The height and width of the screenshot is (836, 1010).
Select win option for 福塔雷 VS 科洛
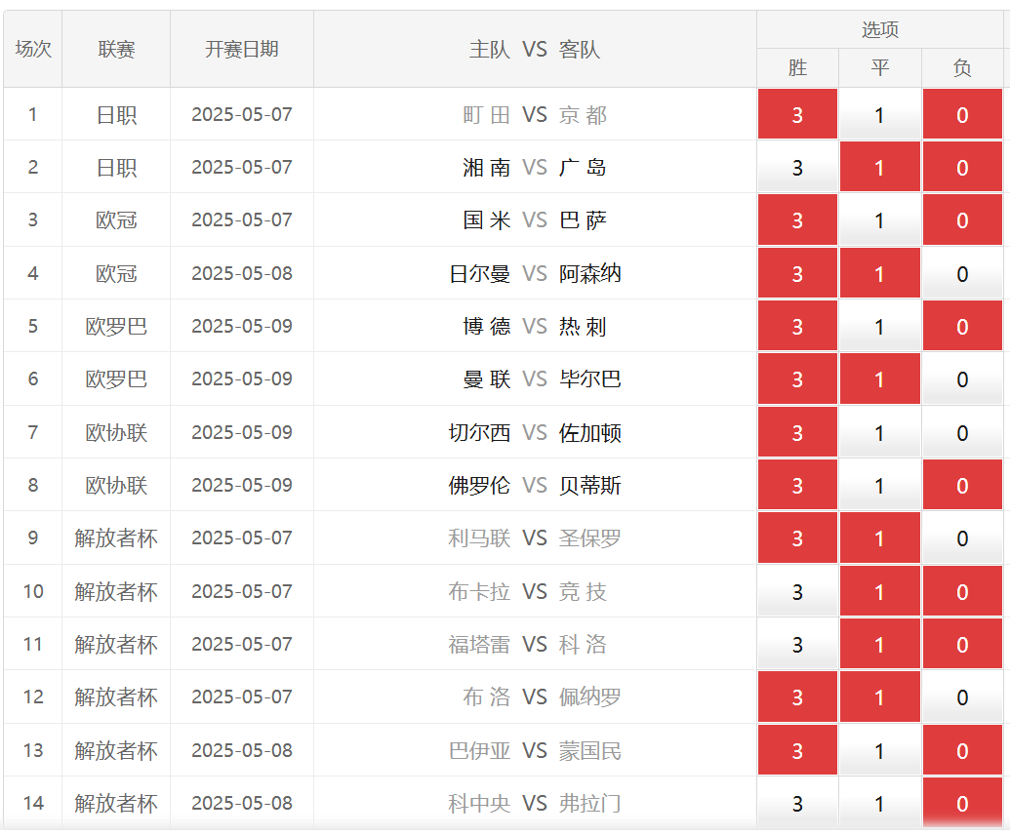(x=797, y=645)
